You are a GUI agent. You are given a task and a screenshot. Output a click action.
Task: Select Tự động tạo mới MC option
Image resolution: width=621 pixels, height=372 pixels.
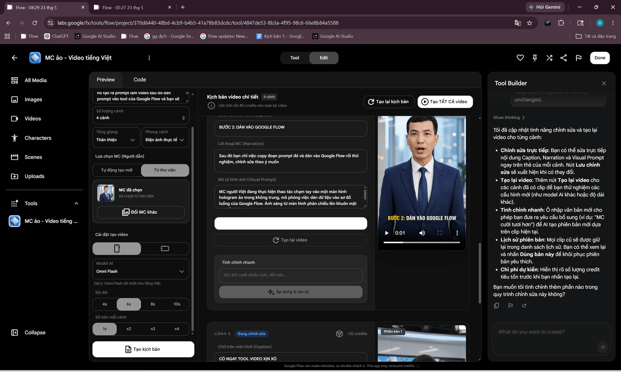pos(117,170)
